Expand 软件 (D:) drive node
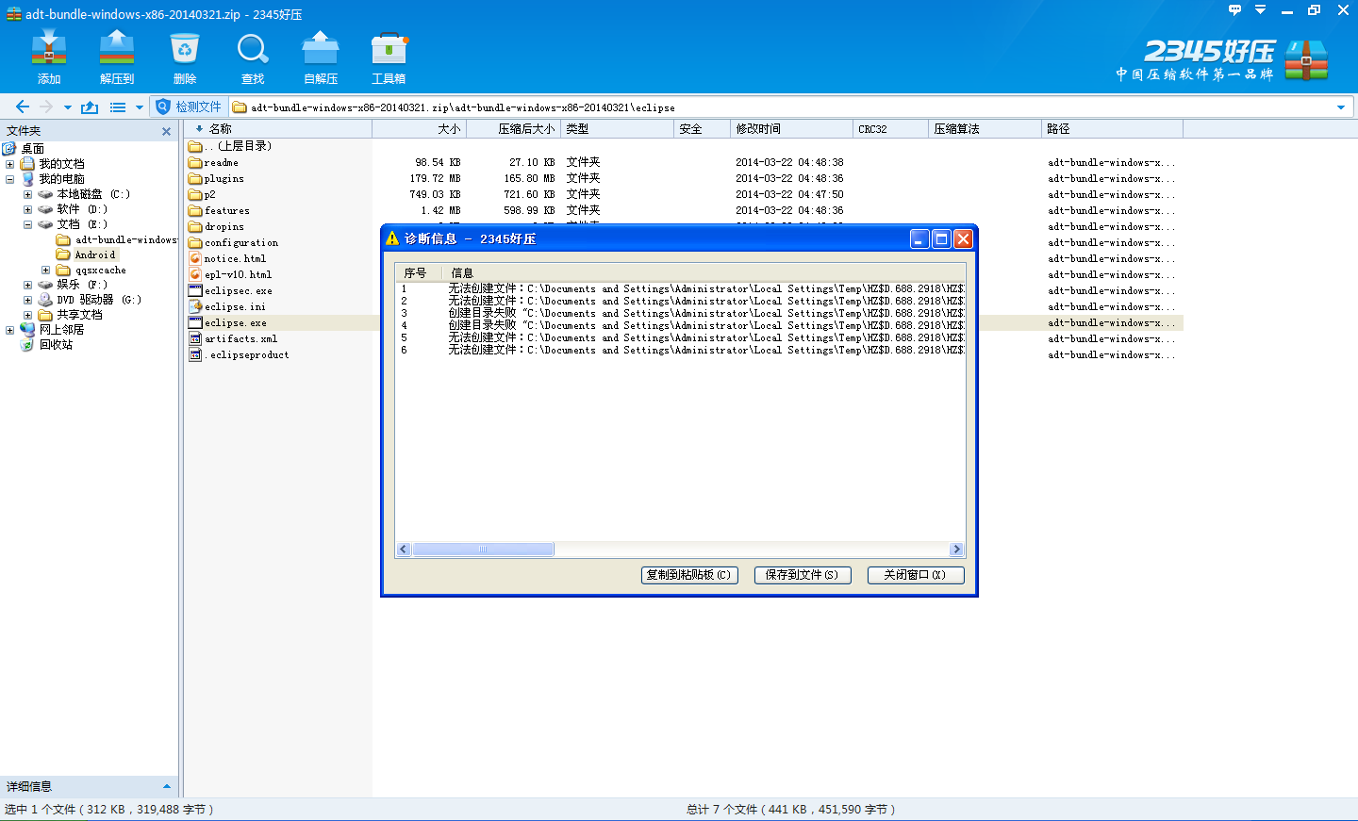This screenshot has width=1358, height=821. coord(27,209)
